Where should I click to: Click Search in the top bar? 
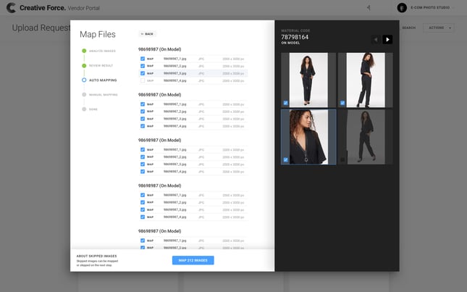click(x=408, y=28)
